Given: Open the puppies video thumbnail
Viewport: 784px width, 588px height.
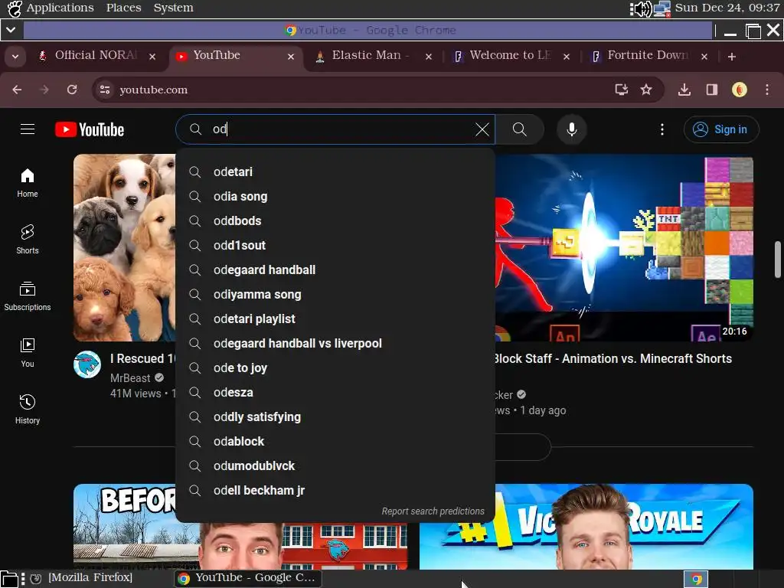Looking at the screenshot, I should [x=125, y=247].
